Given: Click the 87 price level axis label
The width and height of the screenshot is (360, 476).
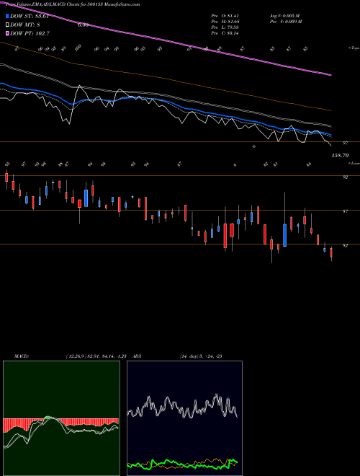Looking at the screenshot, I should pyautogui.click(x=345, y=211).
